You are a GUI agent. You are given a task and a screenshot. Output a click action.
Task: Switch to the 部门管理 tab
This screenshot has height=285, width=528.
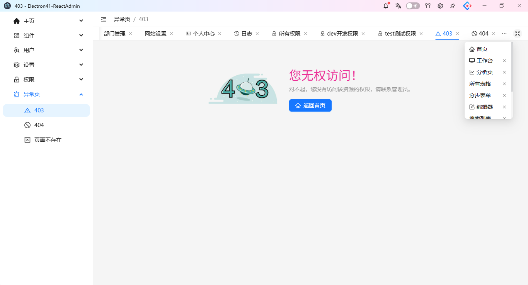pos(114,34)
